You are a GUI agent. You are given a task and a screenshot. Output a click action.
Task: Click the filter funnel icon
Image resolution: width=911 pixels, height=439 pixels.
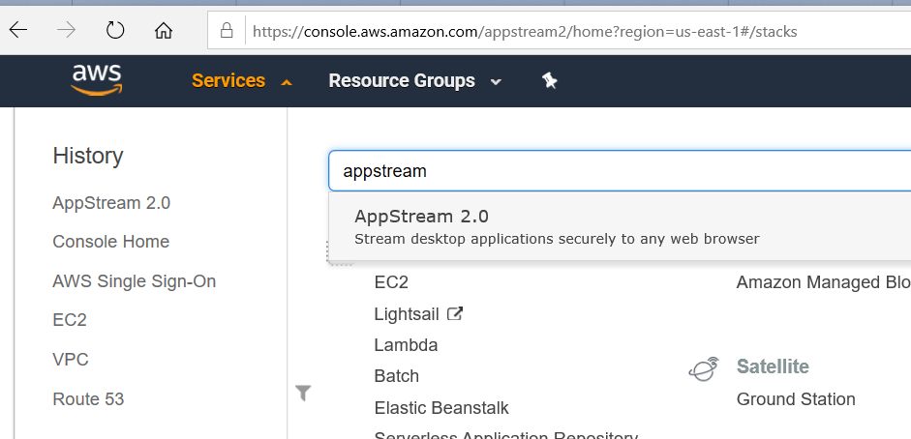pyautogui.click(x=303, y=392)
